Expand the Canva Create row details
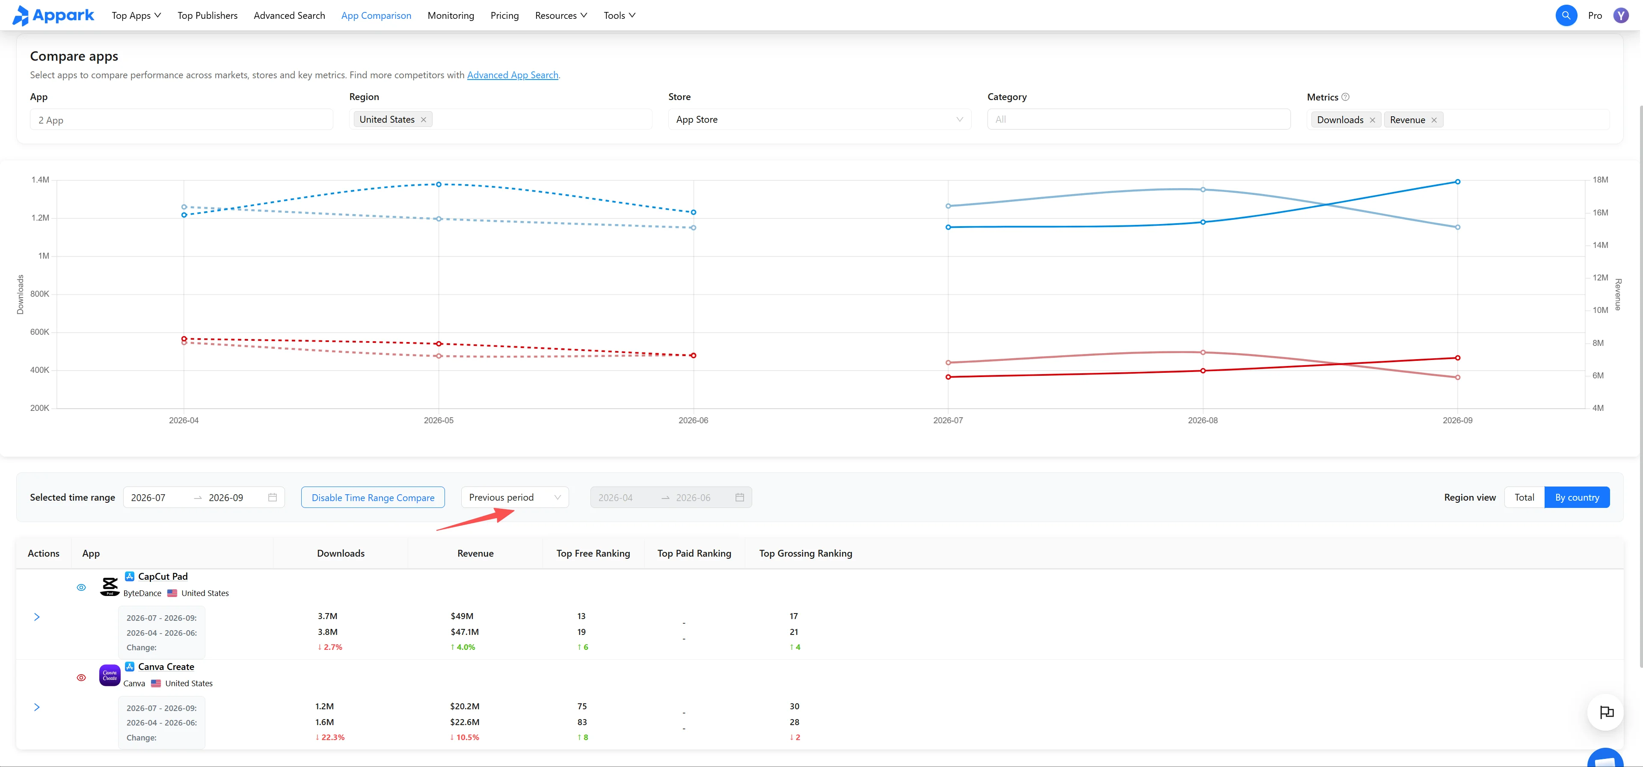Screen dimensions: 1643x767 (x=37, y=707)
